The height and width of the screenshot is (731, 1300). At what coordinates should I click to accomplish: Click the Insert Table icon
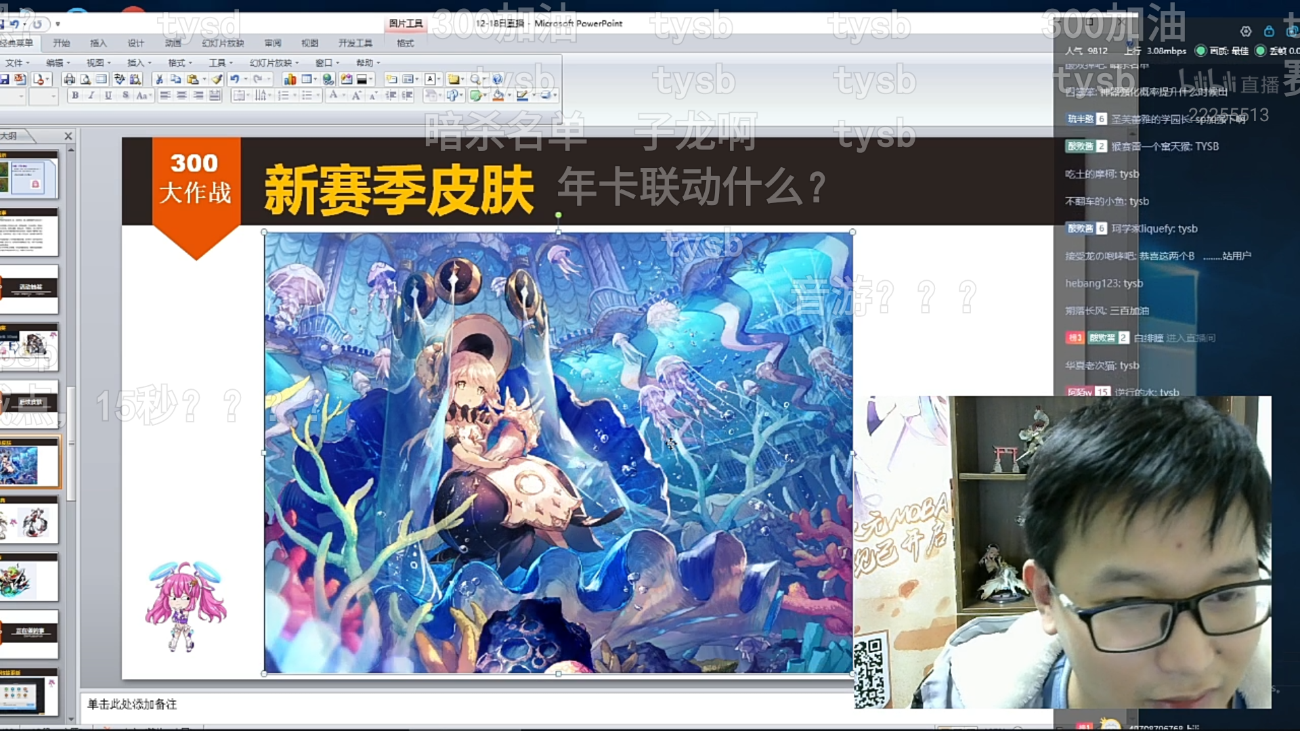(x=307, y=79)
